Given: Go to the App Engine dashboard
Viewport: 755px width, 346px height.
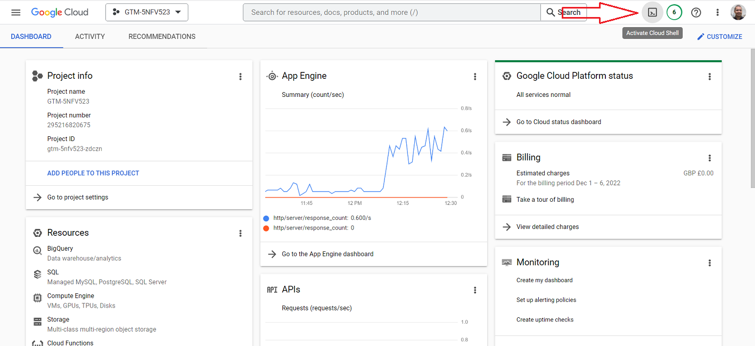Looking at the screenshot, I should (327, 254).
